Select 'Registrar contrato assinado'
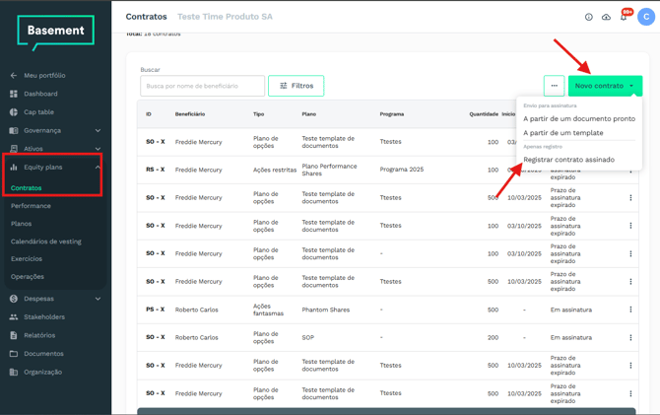Screen dimensions: 660x415 pos(568,160)
